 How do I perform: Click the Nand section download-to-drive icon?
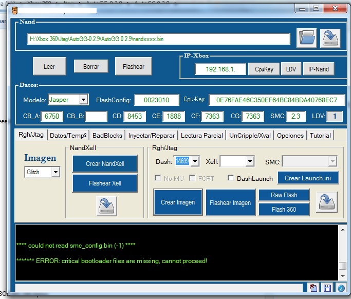[x=330, y=38]
